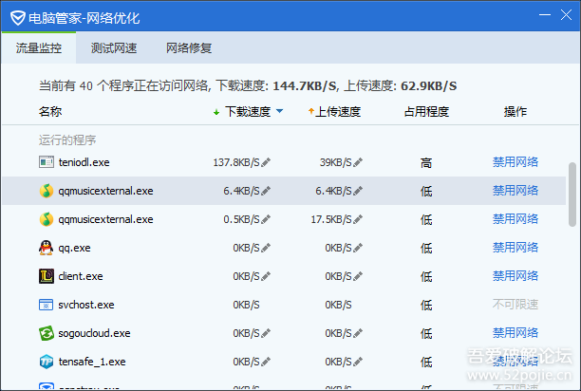Edit download limit pencil for client.exe
The width and height of the screenshot is (581, 391).
coord(266,276)
